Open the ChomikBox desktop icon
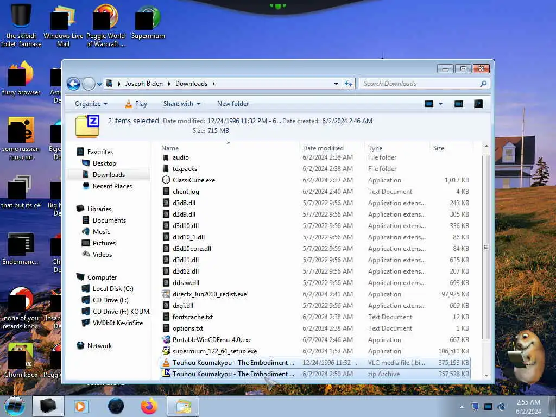 point(21,360)
